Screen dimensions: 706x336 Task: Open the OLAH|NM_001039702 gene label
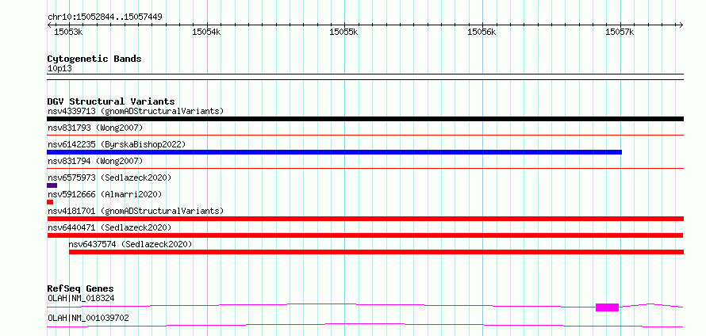(x=88, y=318)
